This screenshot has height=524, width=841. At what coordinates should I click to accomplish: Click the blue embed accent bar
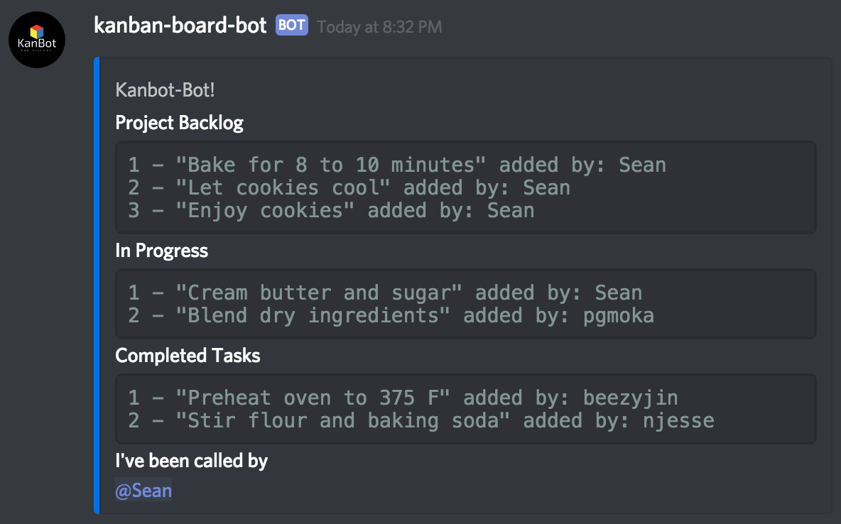tap(97, 285)
